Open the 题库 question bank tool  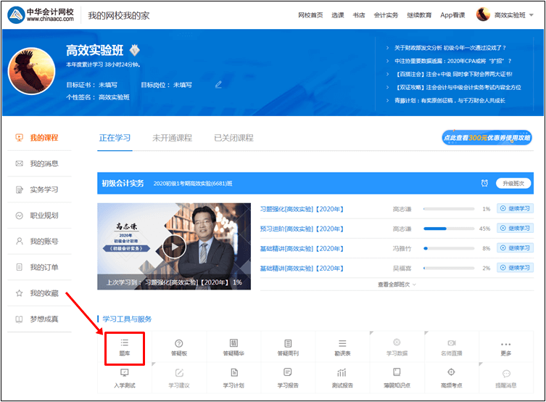124,348
